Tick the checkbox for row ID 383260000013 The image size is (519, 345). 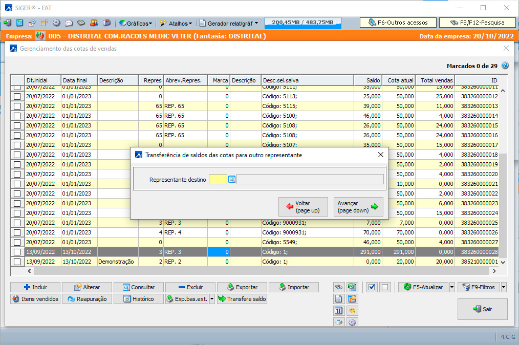coord(18,106)
